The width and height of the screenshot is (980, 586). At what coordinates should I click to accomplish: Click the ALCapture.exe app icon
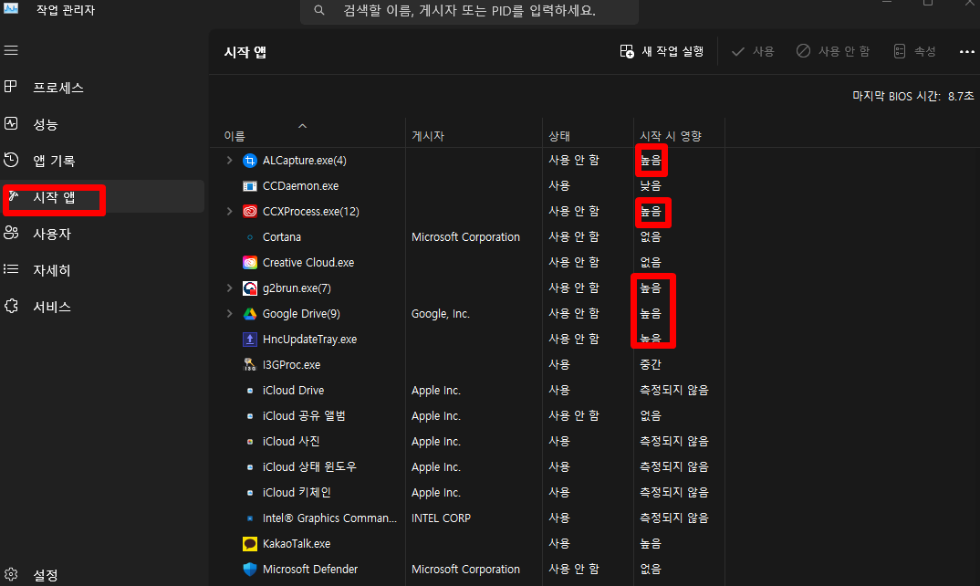click(x=250, y=161)
